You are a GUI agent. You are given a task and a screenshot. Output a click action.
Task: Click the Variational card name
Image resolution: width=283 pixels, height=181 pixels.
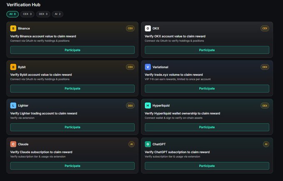click(x=160, y=67)
